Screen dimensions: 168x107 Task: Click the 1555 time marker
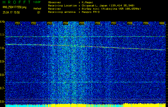(x=82, y=23)
